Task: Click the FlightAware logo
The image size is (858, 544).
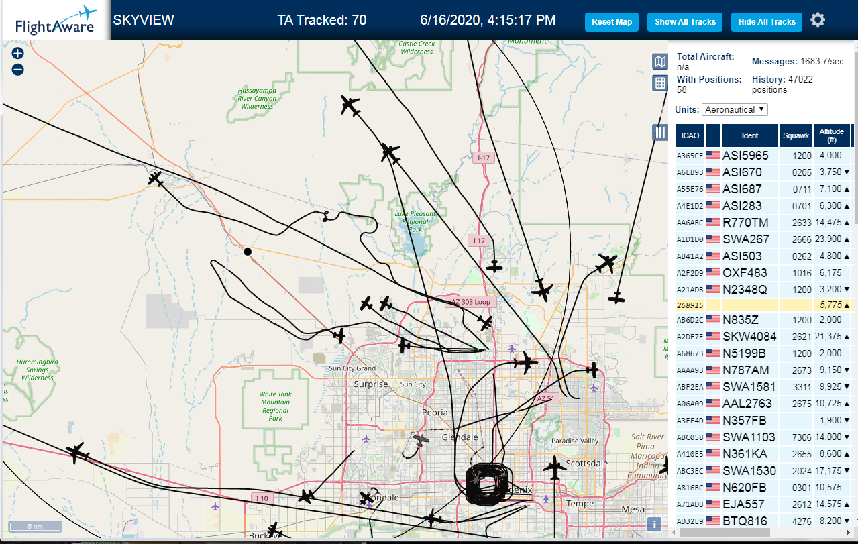Action: coord(55,20)
